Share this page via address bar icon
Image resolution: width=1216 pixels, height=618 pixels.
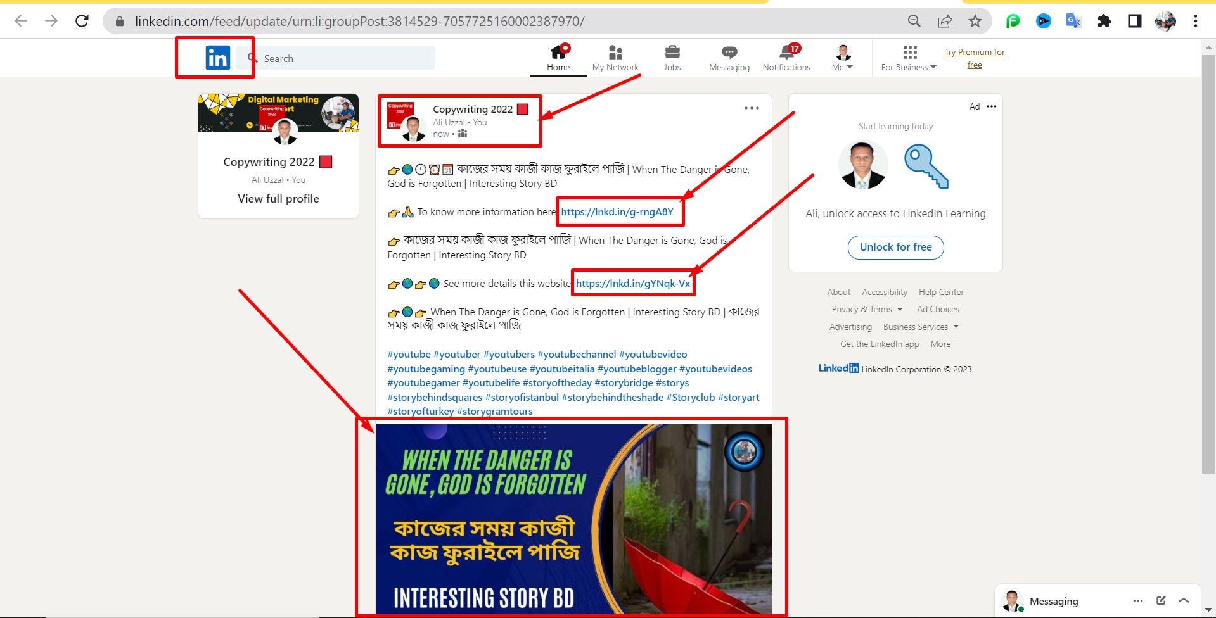coord(945,21)
